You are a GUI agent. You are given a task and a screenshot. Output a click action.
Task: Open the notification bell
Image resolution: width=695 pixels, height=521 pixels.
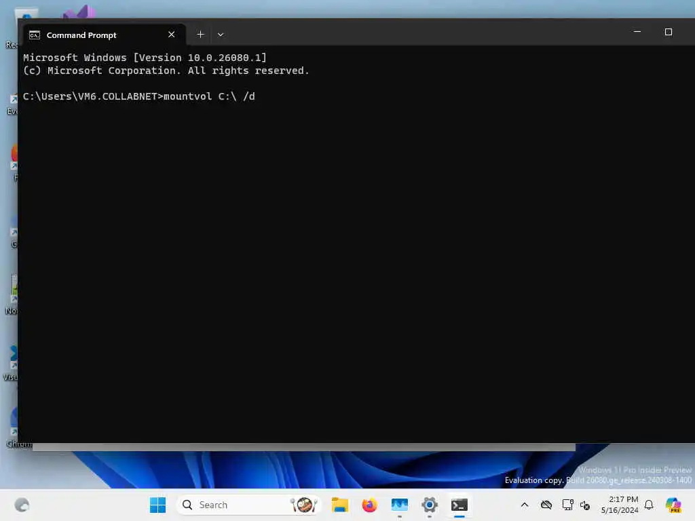[649, 505]
